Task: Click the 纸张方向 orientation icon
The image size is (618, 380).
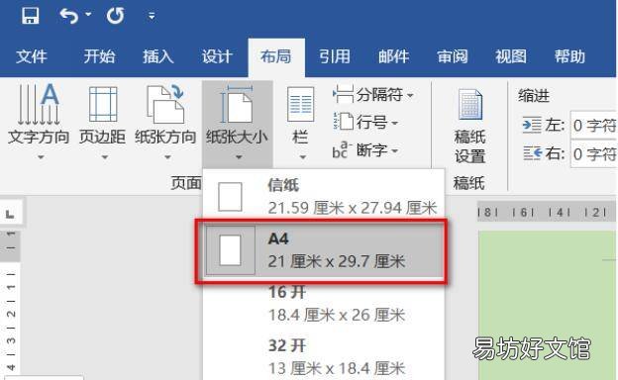Action: (x=165, y=104)
